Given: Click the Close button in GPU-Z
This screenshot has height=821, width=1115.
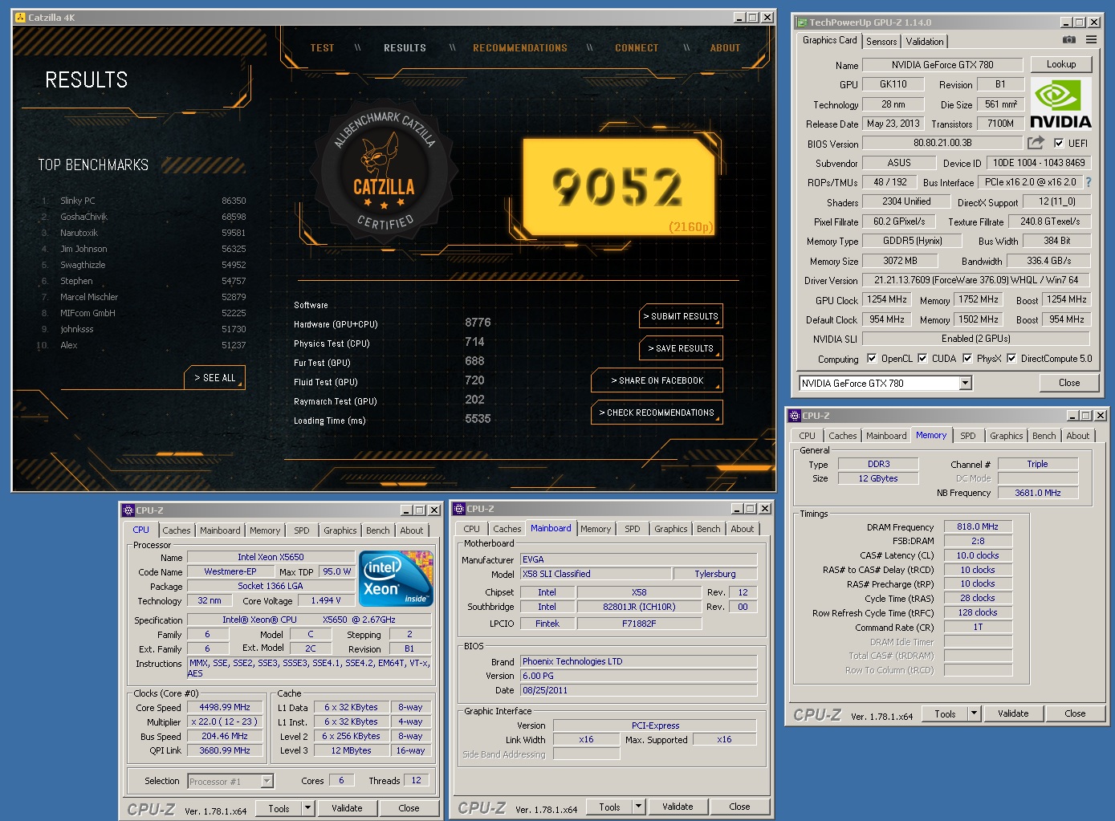Looking at the screenshot, I should click(x=1068, y=383).
